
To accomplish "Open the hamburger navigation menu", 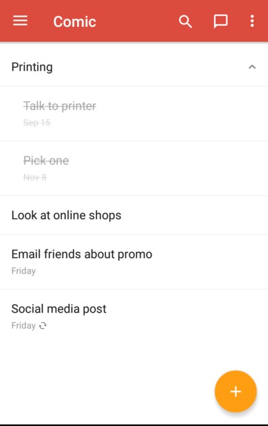I will [x=20, y=21].
